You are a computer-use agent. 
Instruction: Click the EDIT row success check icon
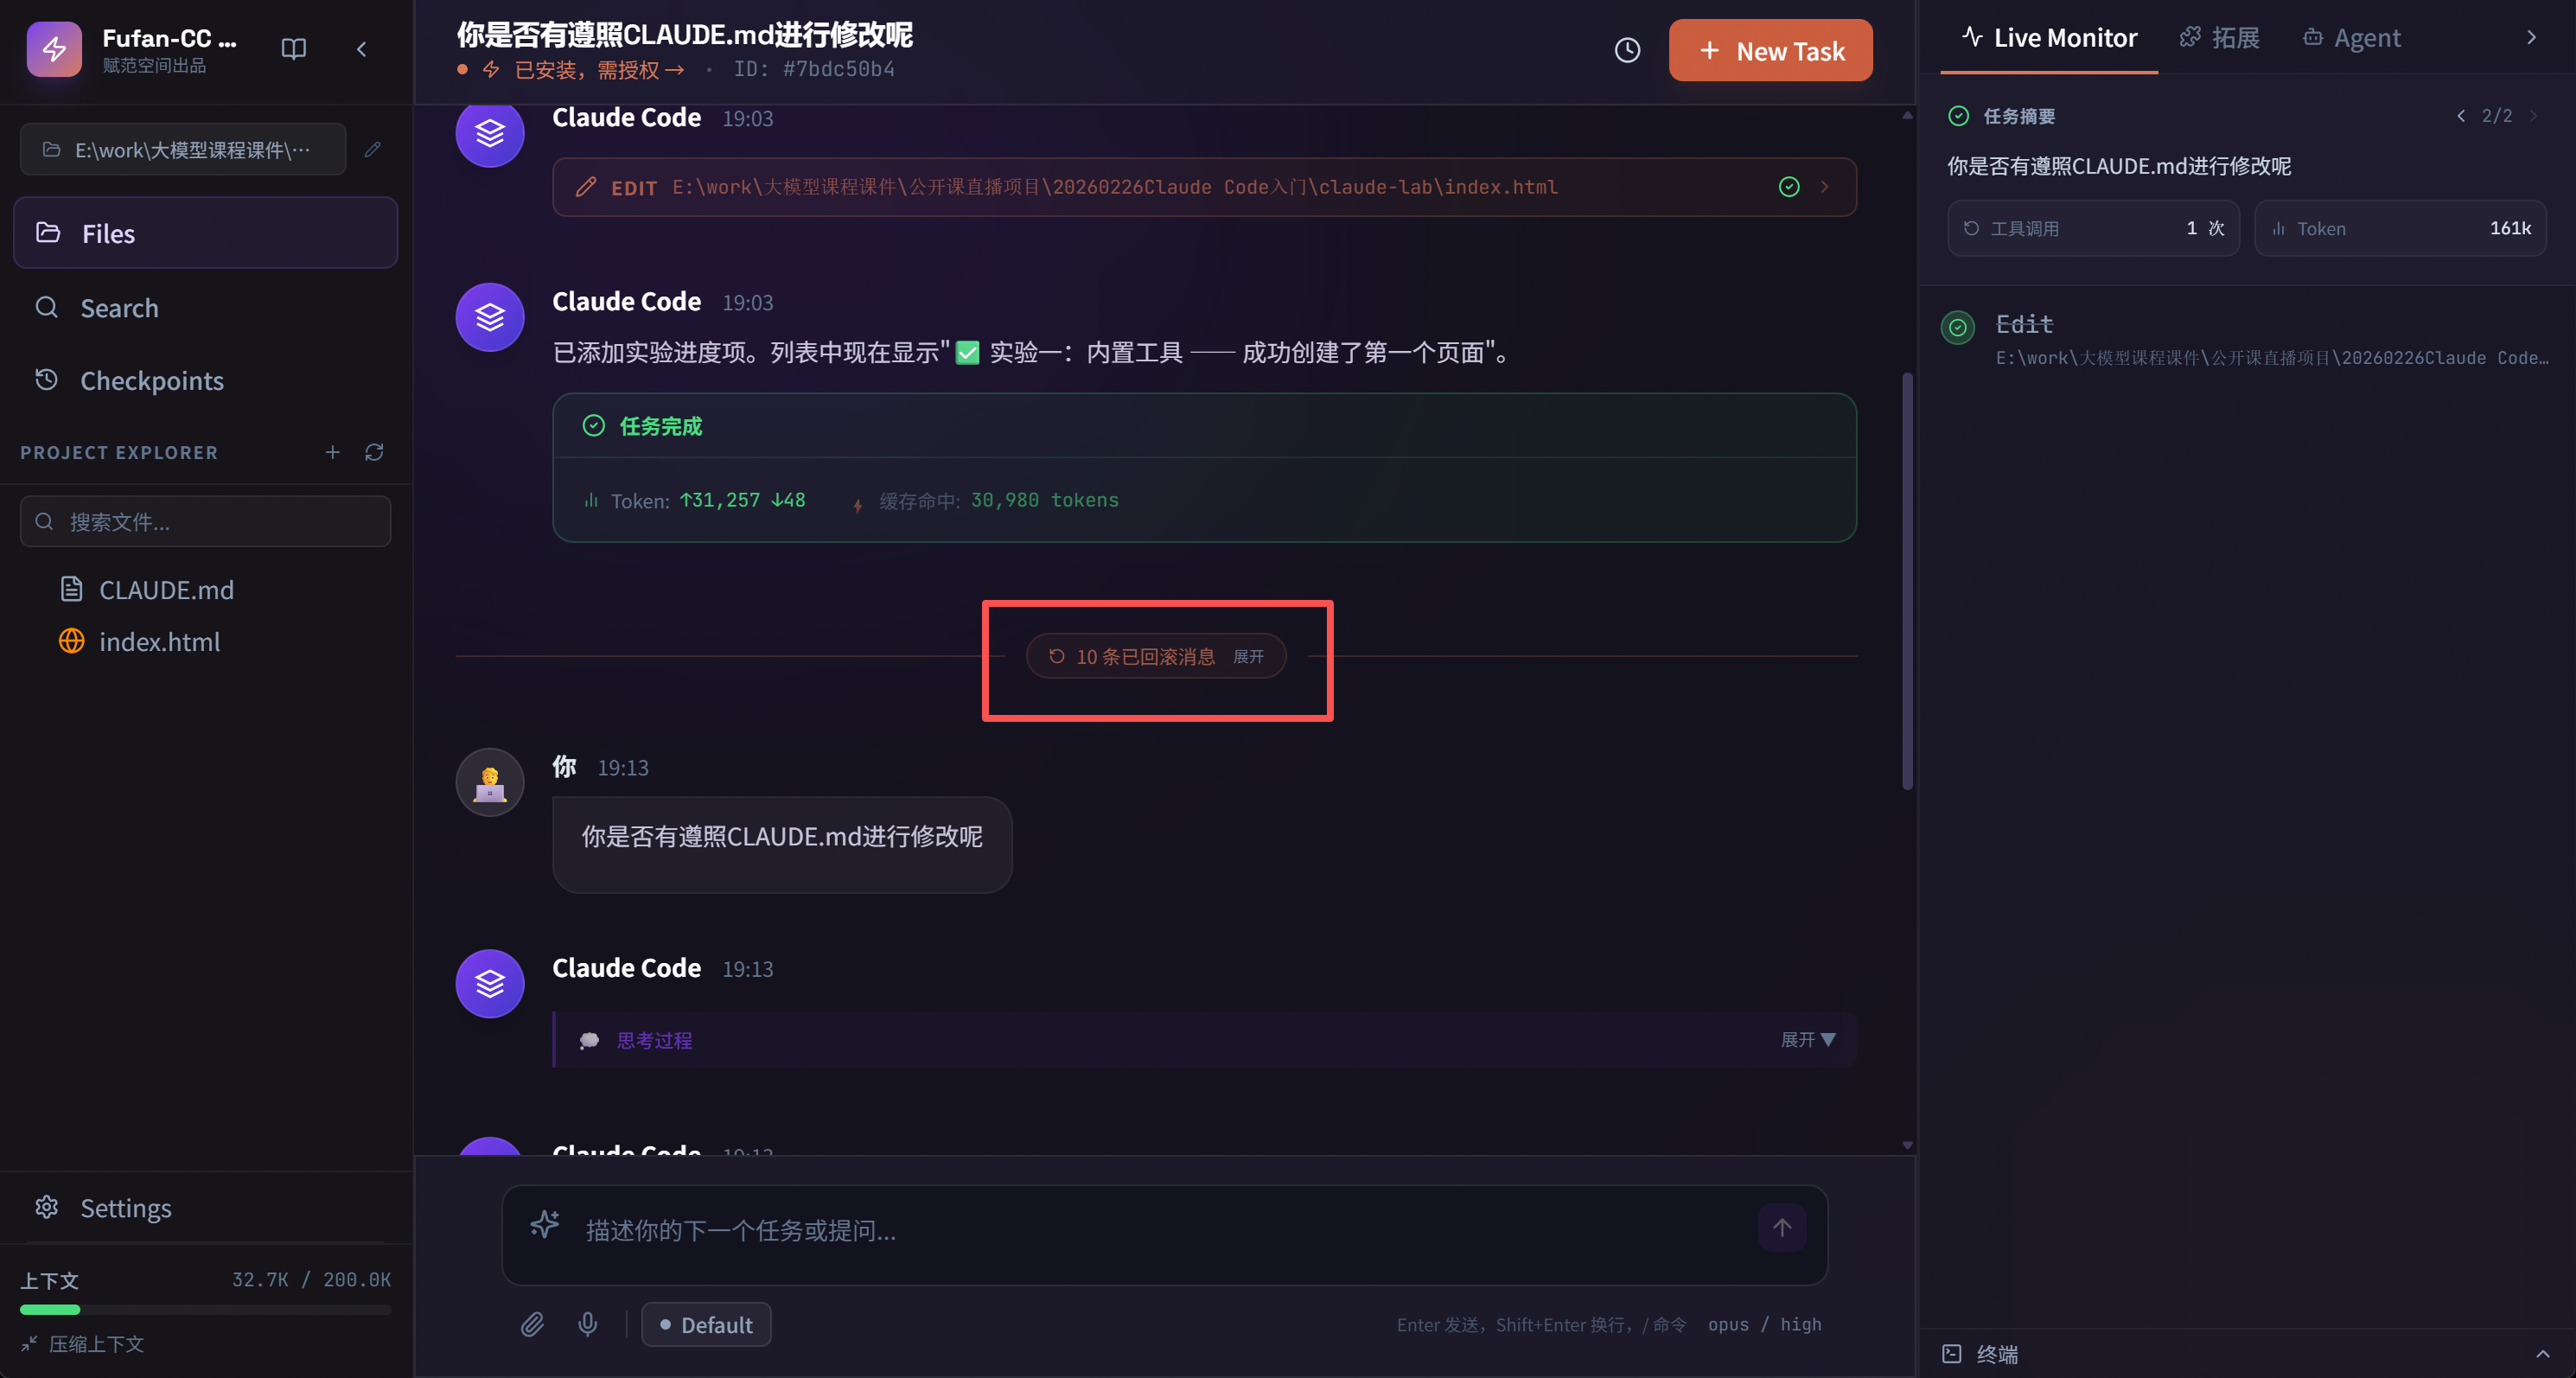pyautogui.click(x=1789, y=187)
